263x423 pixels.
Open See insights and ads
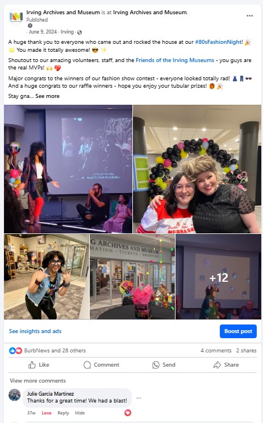35,331
